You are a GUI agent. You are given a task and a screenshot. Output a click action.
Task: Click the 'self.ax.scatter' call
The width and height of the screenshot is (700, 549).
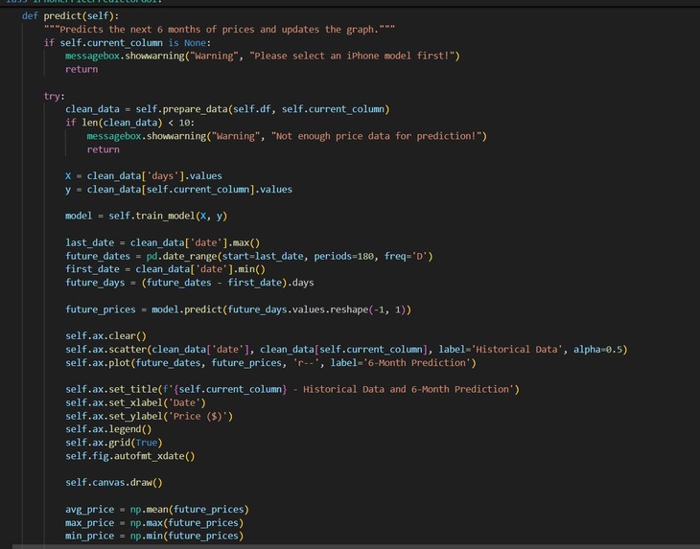105,349
